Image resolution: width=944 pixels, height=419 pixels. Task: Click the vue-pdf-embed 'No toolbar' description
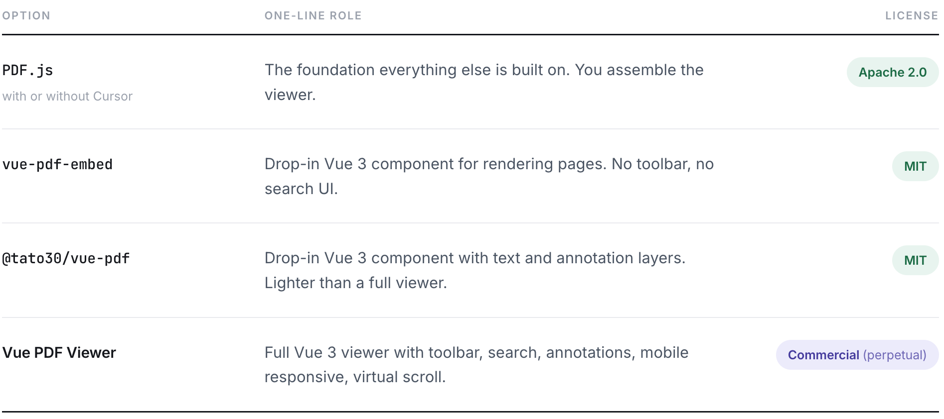click(489, 176)
